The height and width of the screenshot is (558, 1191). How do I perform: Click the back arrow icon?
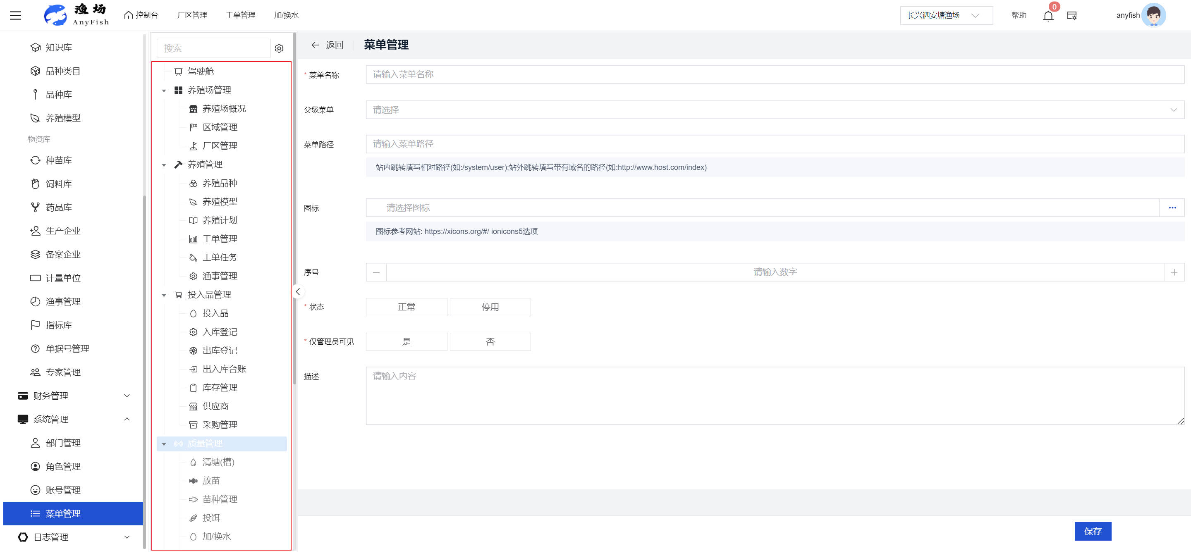coord(315,45)
